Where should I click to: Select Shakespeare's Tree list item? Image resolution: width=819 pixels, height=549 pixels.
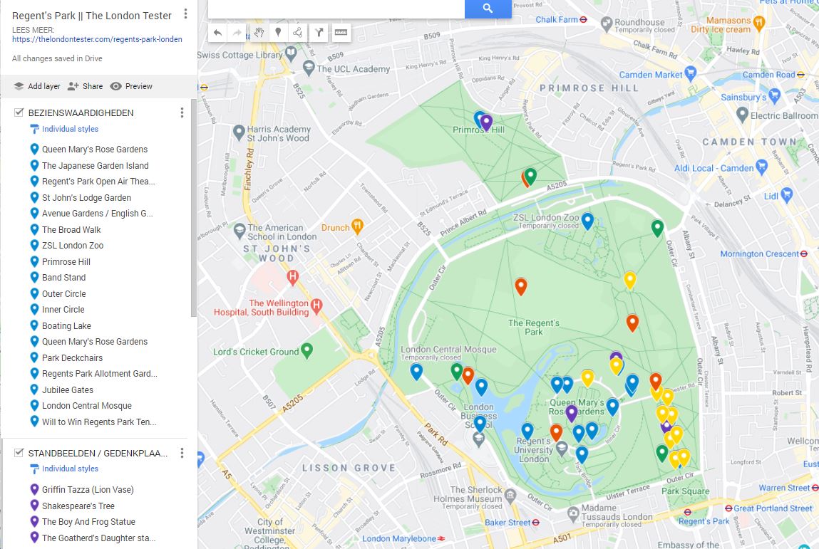(x=78, y=506)
